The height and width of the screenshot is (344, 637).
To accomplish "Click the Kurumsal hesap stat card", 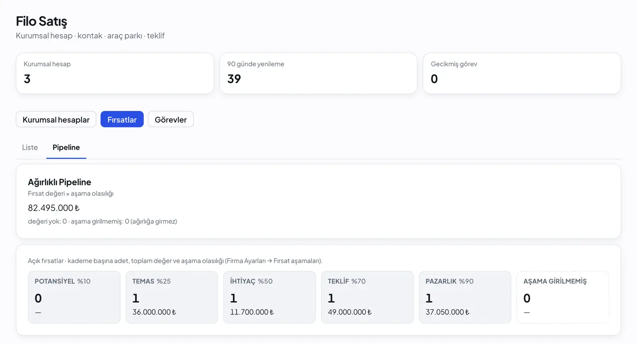I will coord(115,73).
